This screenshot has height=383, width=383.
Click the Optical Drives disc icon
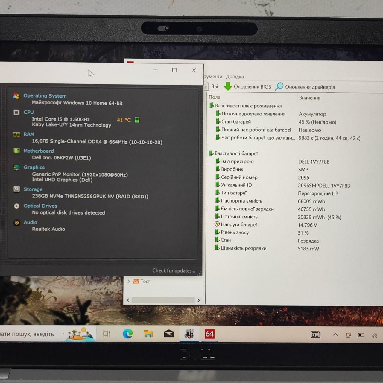[16, 206]
